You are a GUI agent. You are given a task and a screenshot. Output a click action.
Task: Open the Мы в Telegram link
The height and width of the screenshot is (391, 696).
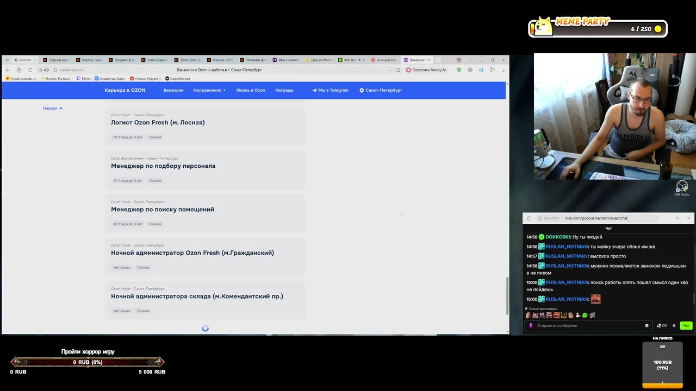[x=330, y=90]
